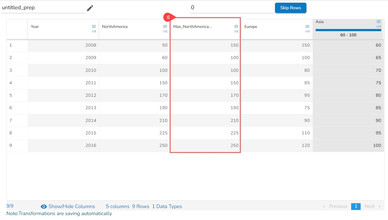
Task: Click the 1 Data Types summary link
Action: [x=167, y=206]
